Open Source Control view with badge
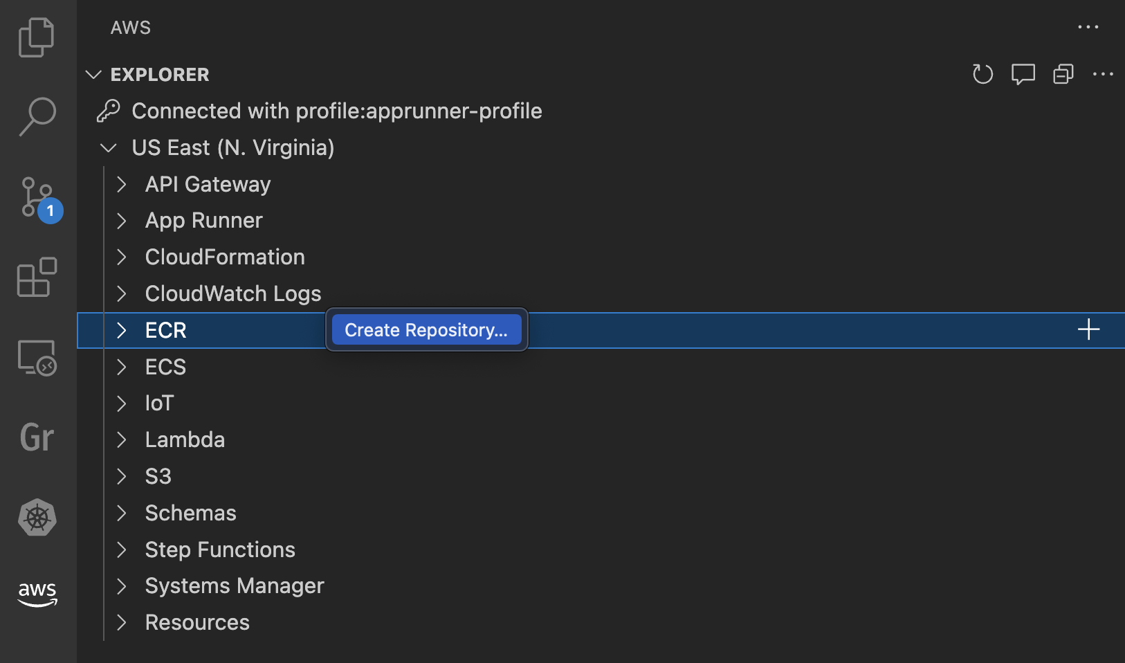 (40, 200)
